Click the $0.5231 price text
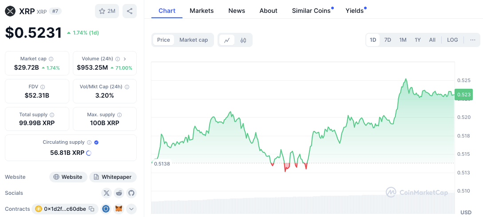The width and height of the screenshot is (483, 217). click(x=33, y=33)
